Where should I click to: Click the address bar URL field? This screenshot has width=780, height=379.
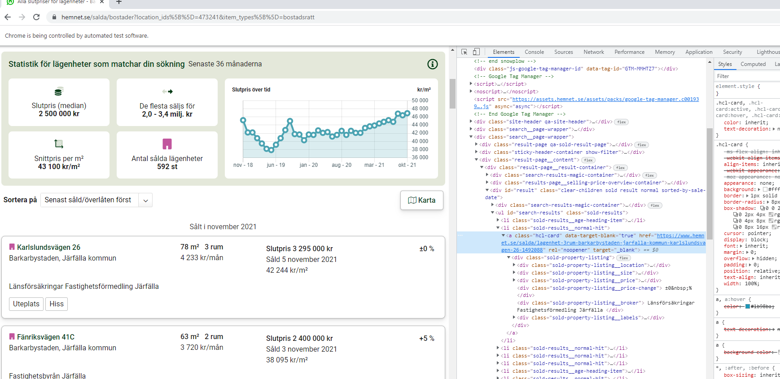[x=188, y=17]
